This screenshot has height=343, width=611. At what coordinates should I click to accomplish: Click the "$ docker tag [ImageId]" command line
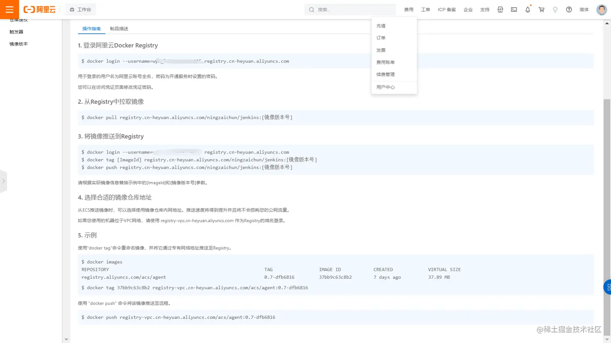[x=199, y=160]
